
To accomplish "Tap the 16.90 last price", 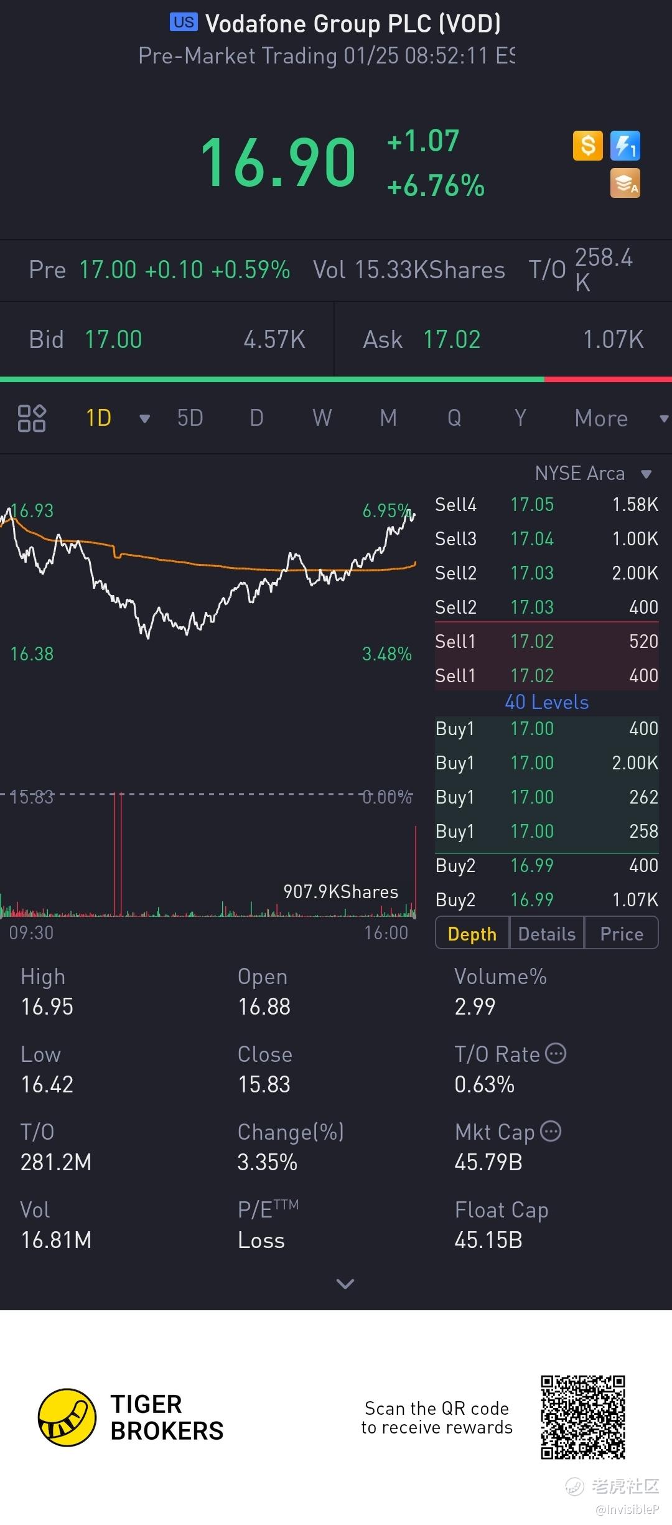I will pyautogui.click(x=278, y=163).
